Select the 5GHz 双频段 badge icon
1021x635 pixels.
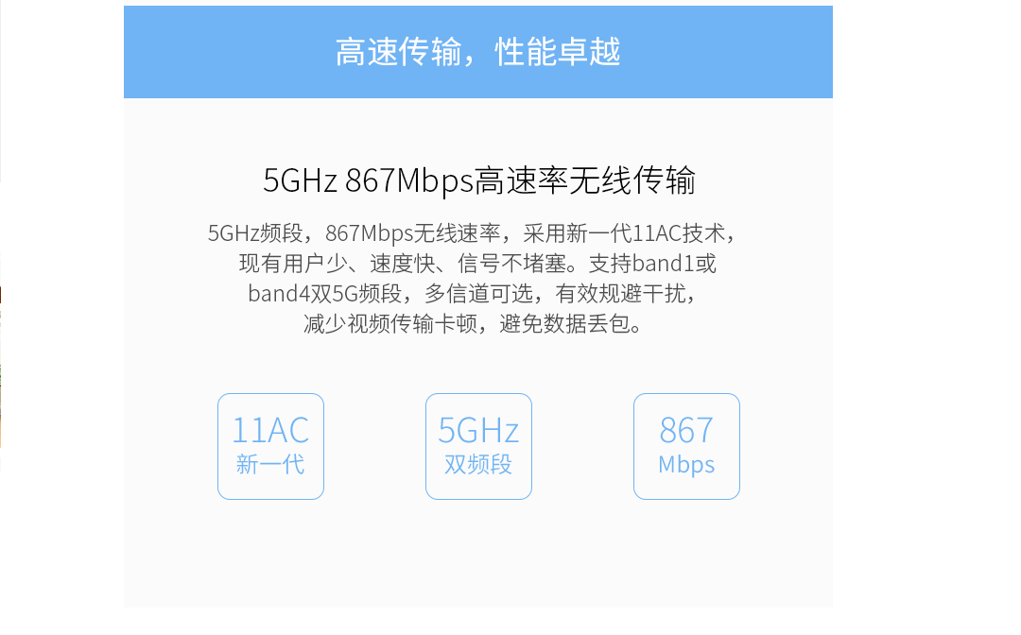click(478, 446)
